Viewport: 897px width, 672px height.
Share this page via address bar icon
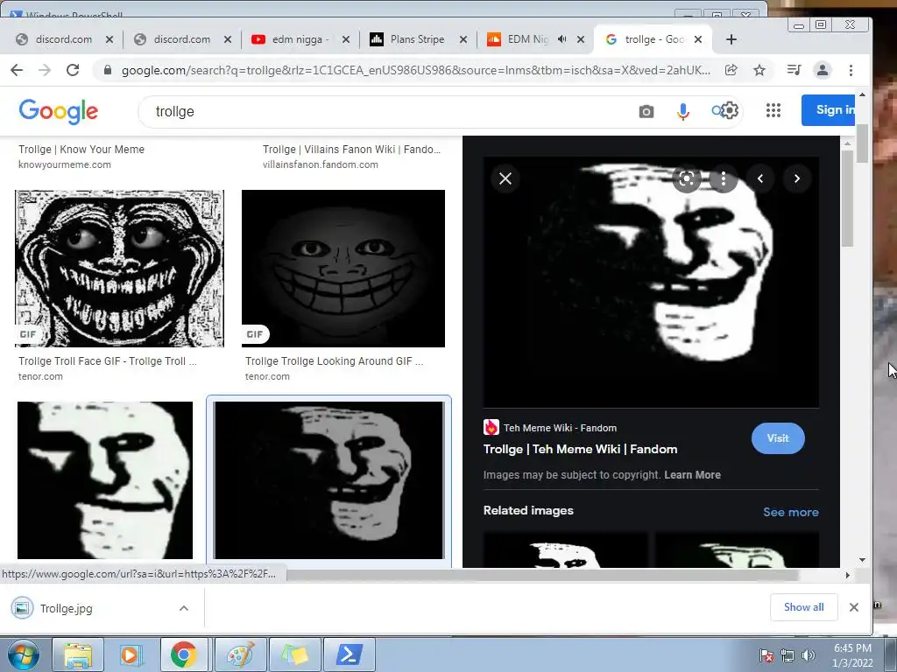point(731,70)
